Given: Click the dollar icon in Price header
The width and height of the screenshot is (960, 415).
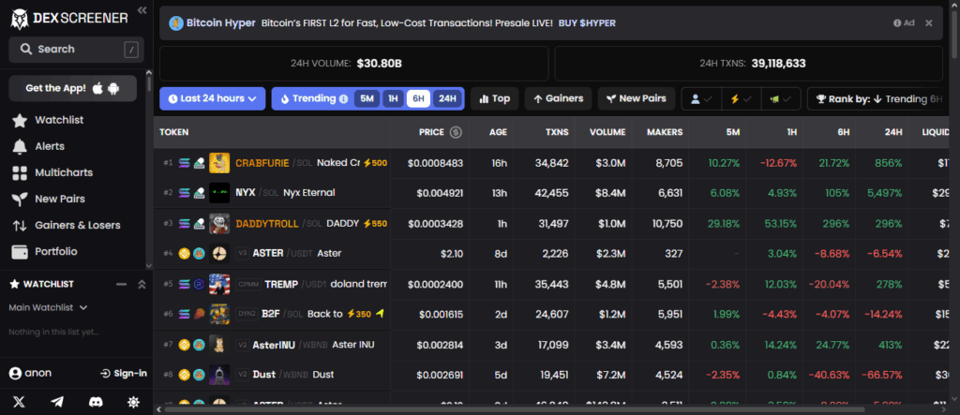Looking at the screenshot, I should (456, 132).
